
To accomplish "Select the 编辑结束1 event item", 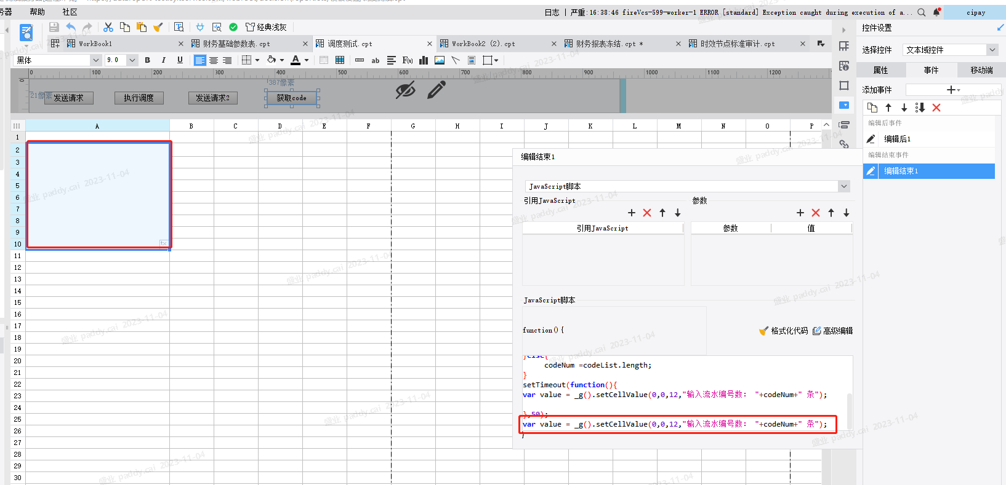I will coord(929,171).
